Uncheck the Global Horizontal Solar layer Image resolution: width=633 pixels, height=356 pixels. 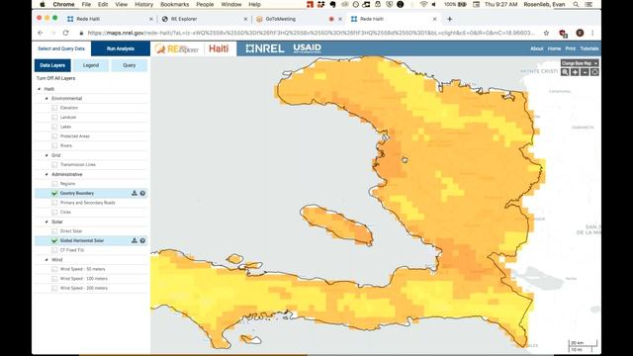click(54, 240)
